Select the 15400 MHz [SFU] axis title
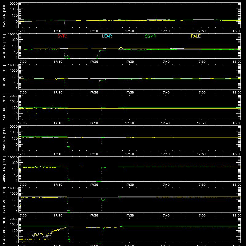The width and height of the screenshot is (246, 246). [4, 231]
